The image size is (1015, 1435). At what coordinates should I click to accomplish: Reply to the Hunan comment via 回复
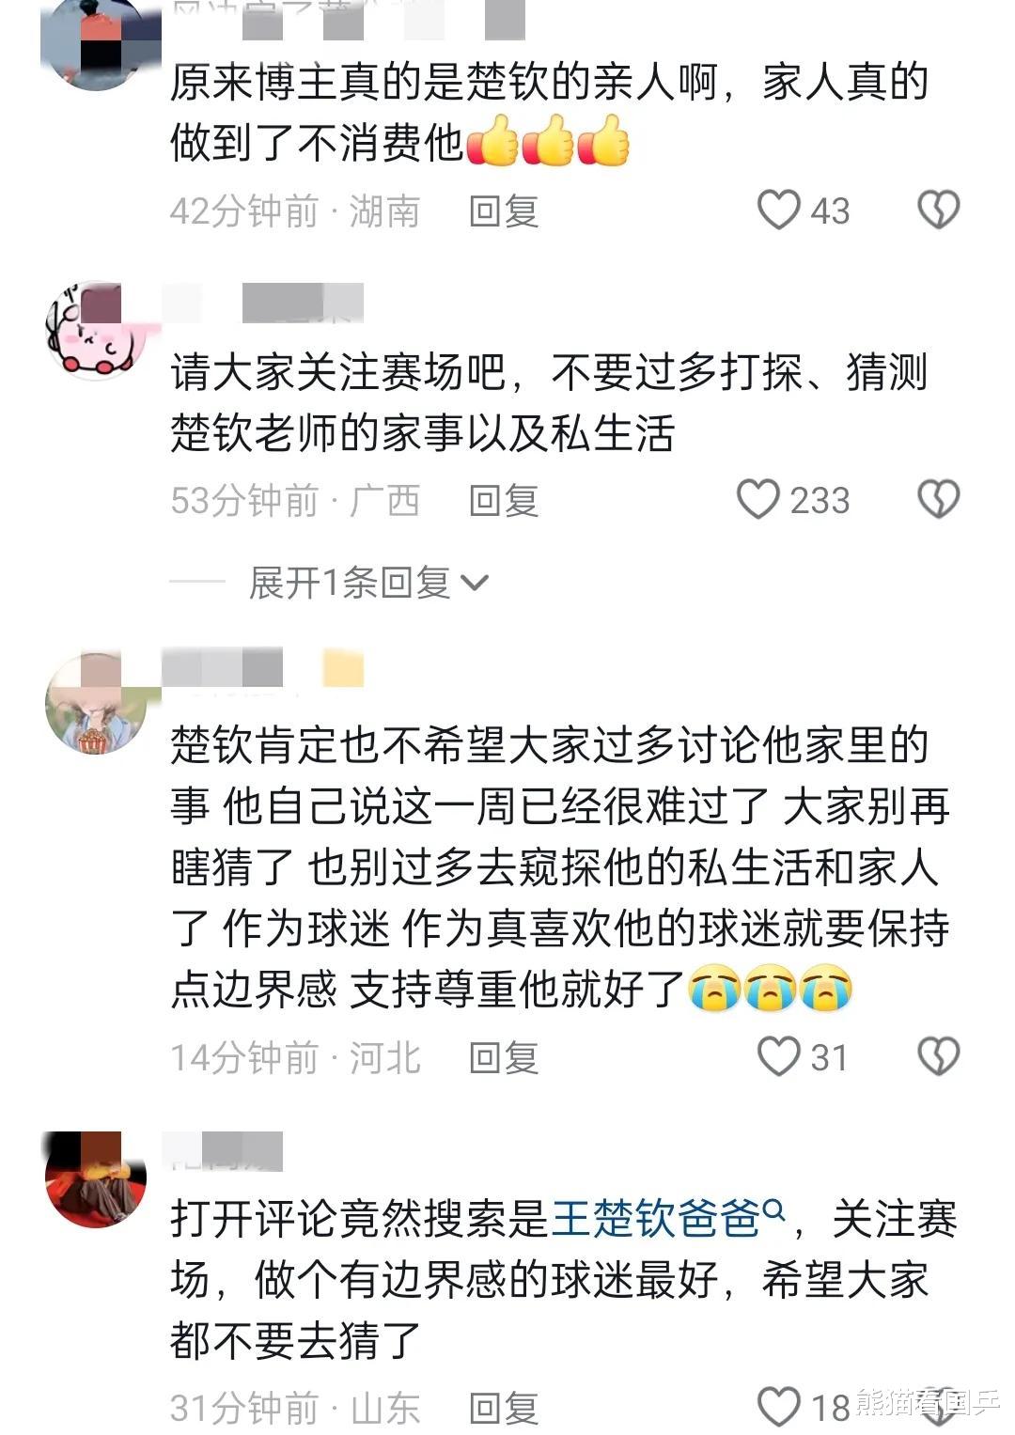coord(503,211)
